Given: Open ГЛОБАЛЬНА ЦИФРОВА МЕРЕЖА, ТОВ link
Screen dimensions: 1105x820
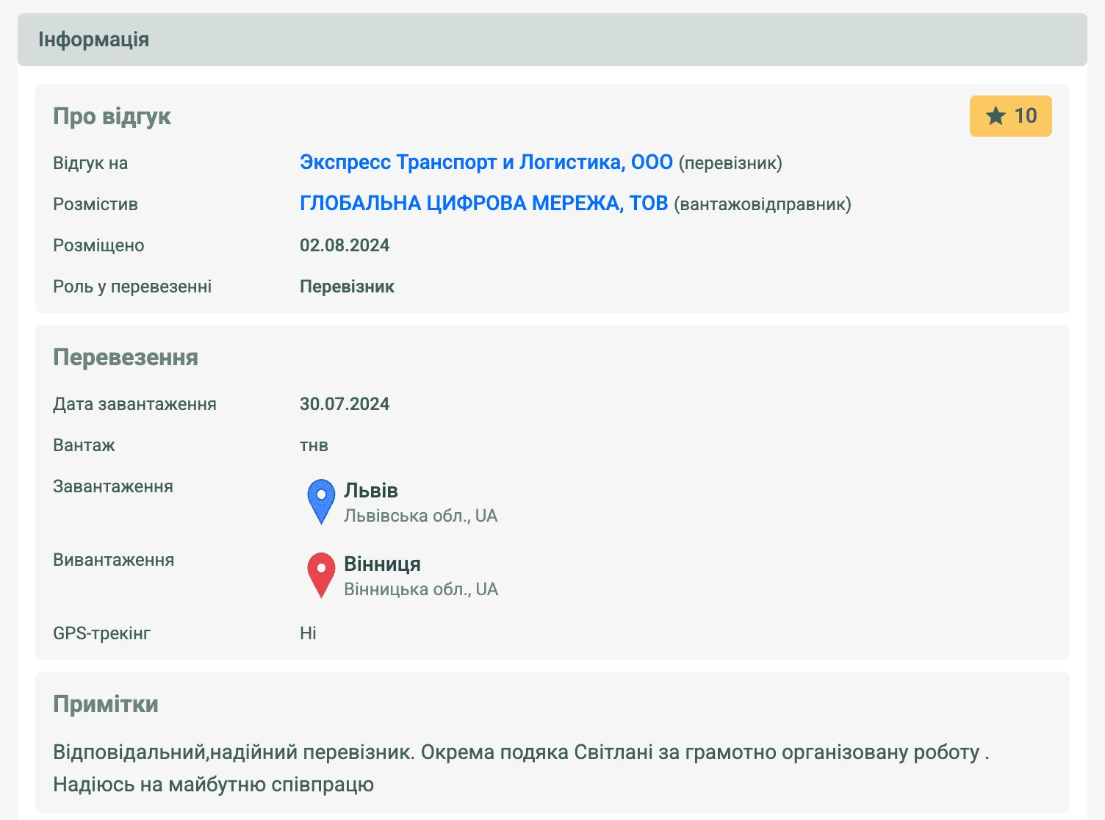Looking at the screenshot, I should tap(483, 204).
